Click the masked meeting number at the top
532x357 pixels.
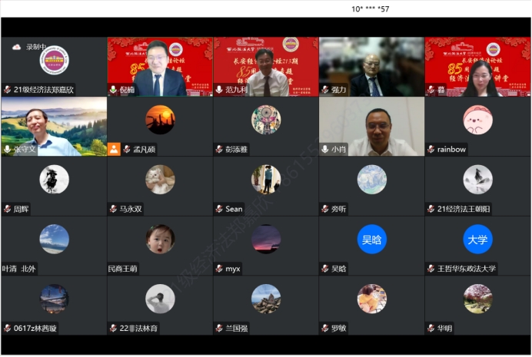pyautogui.click(x=371, y=8)
